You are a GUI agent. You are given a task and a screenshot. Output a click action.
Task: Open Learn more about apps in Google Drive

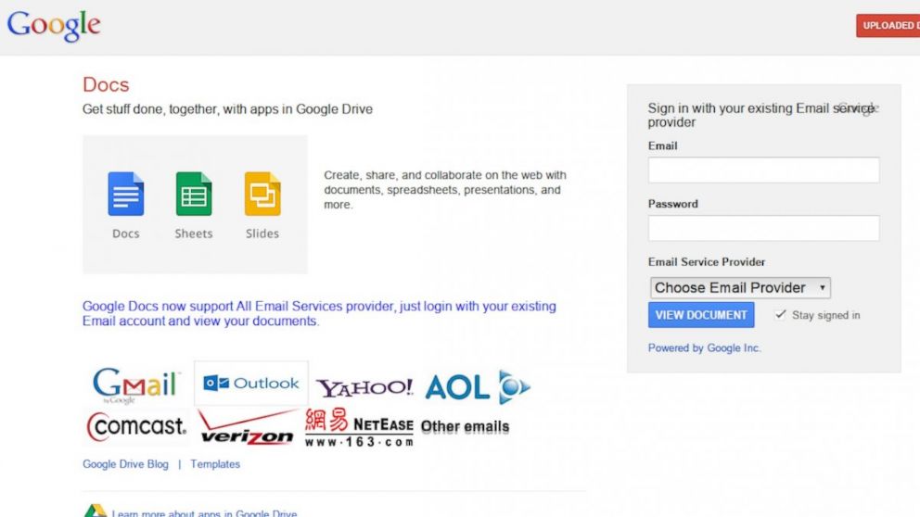pyautogui.click(x=204, y=513)
